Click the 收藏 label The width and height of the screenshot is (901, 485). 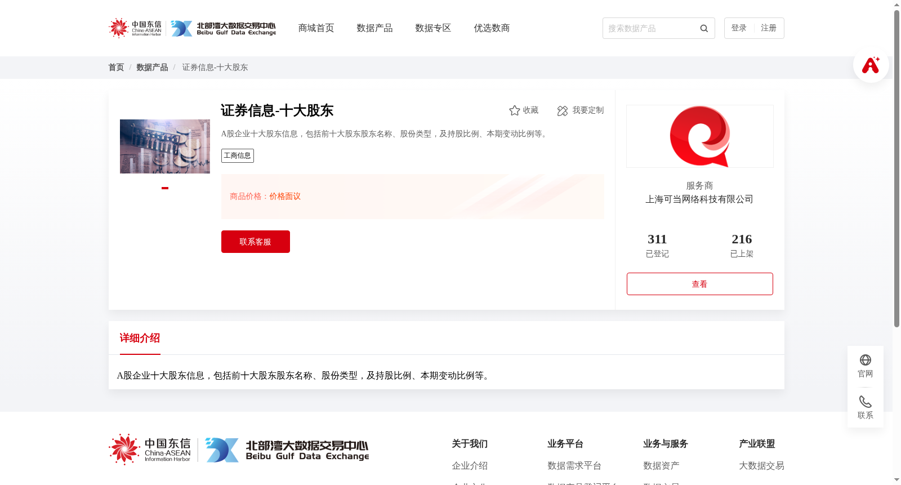[x=530, y=110]
